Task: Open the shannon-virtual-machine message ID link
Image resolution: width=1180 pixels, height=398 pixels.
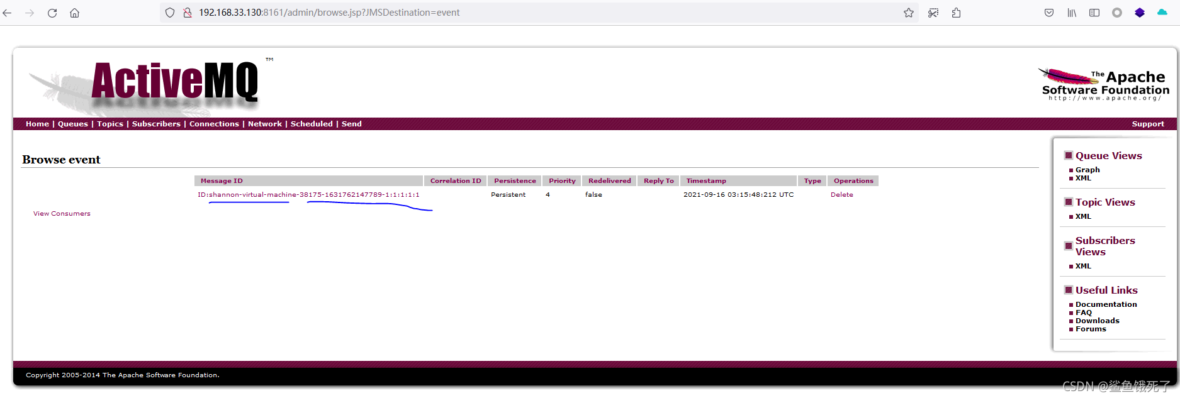Action: (308, 195)
